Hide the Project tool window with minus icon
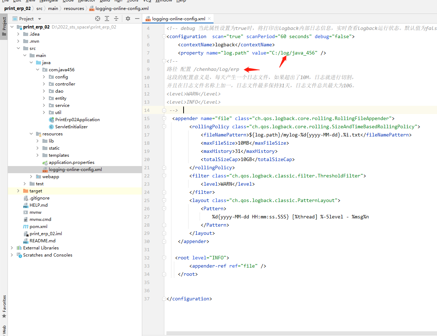Image resolution: width=437 pixels, height=336 pixels. (137, 19)
